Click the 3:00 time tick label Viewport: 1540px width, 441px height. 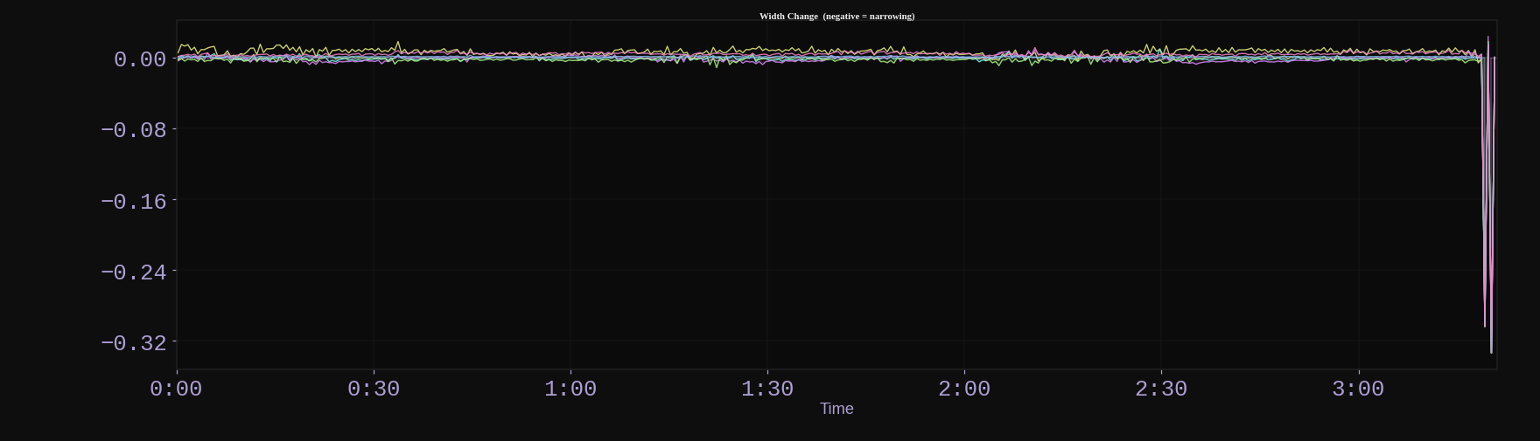pos(1358,389)
